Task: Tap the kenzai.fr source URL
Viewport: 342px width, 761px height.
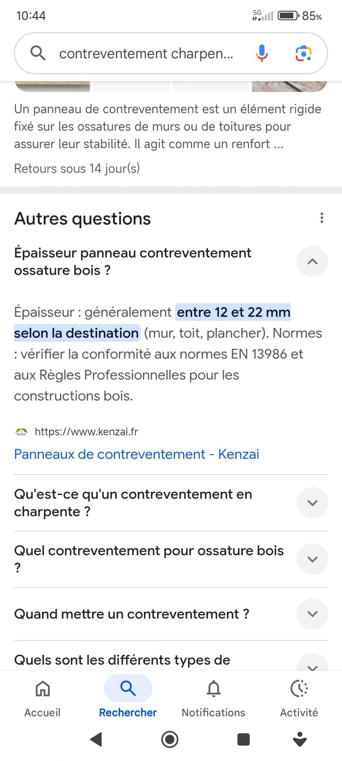Action: (86, 432)
